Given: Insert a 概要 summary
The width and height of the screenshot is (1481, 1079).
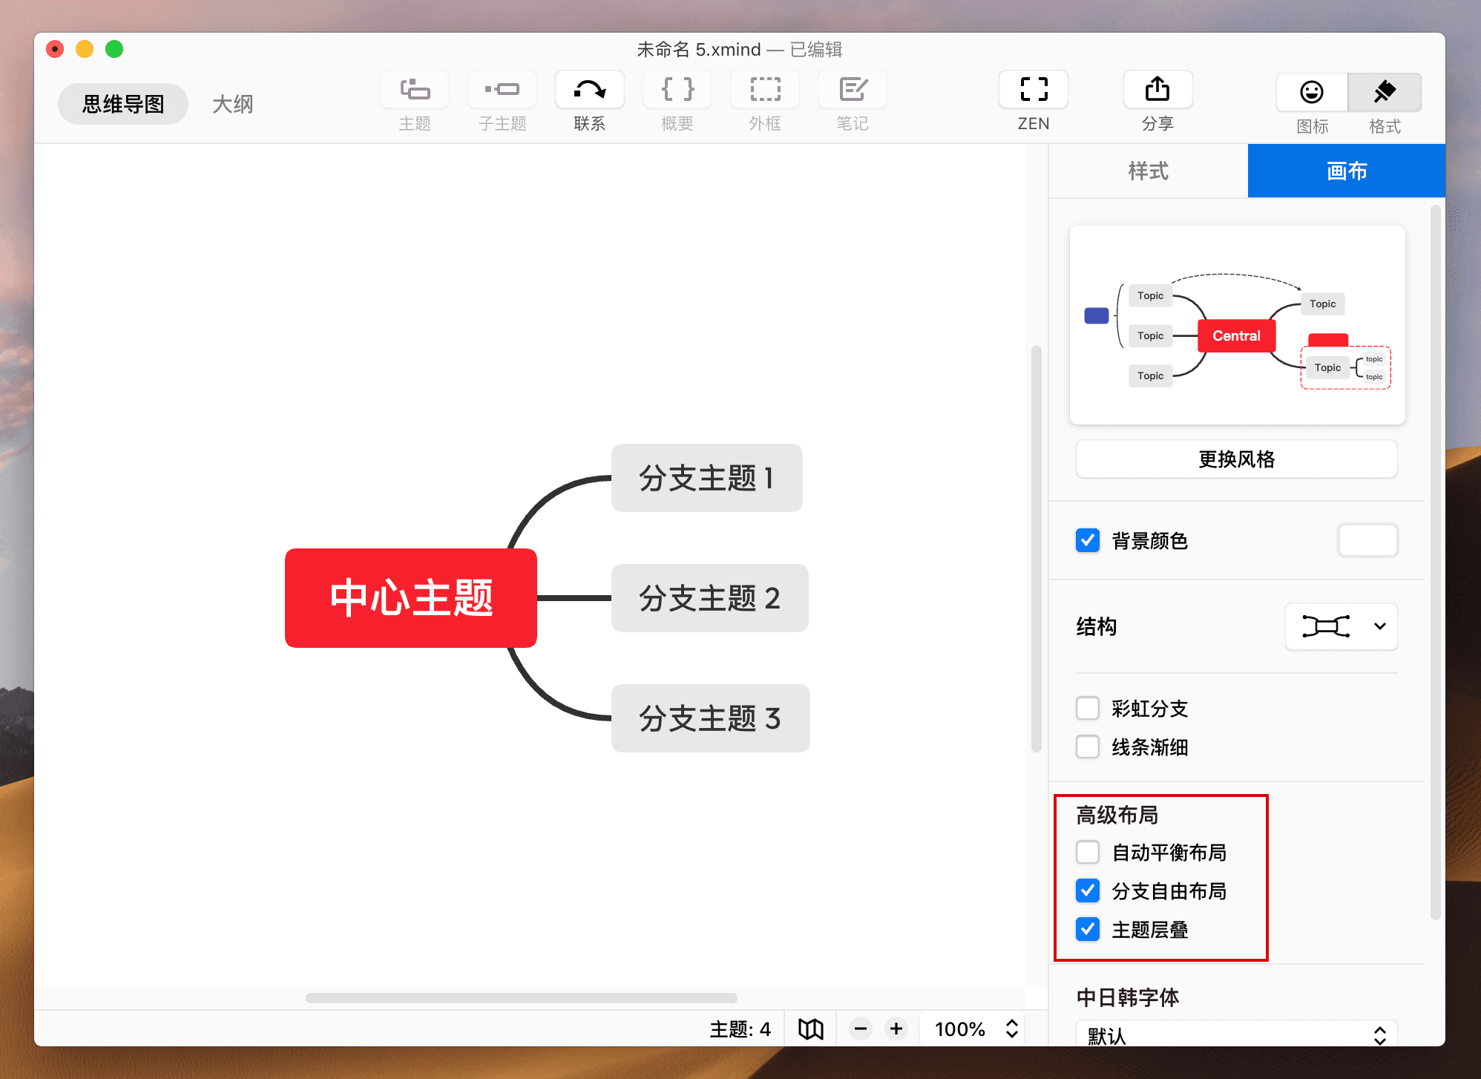Looking at the screenshot, I should (x=676, y=100).
